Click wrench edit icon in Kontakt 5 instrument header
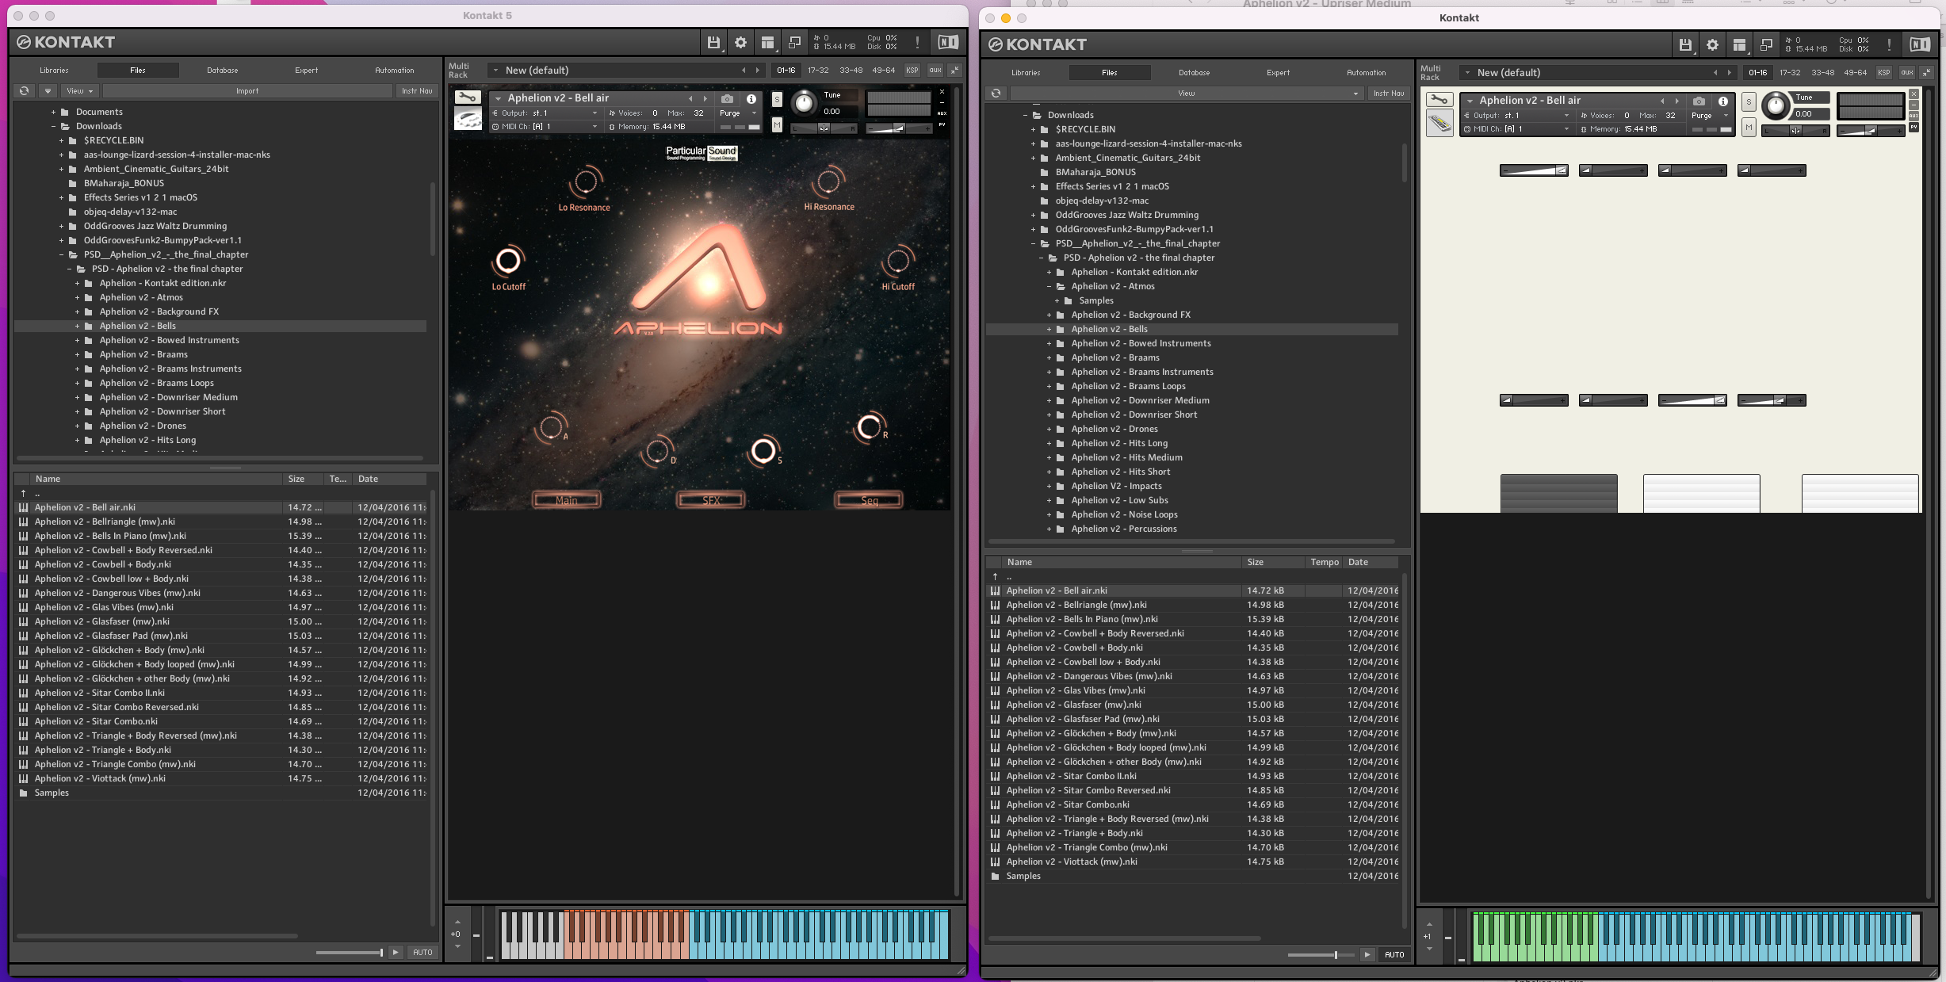 point(467,97)
